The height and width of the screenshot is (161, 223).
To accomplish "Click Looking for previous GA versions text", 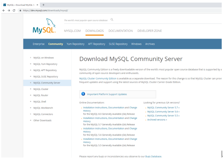I will pyautogui.click(x=162, y=102).
